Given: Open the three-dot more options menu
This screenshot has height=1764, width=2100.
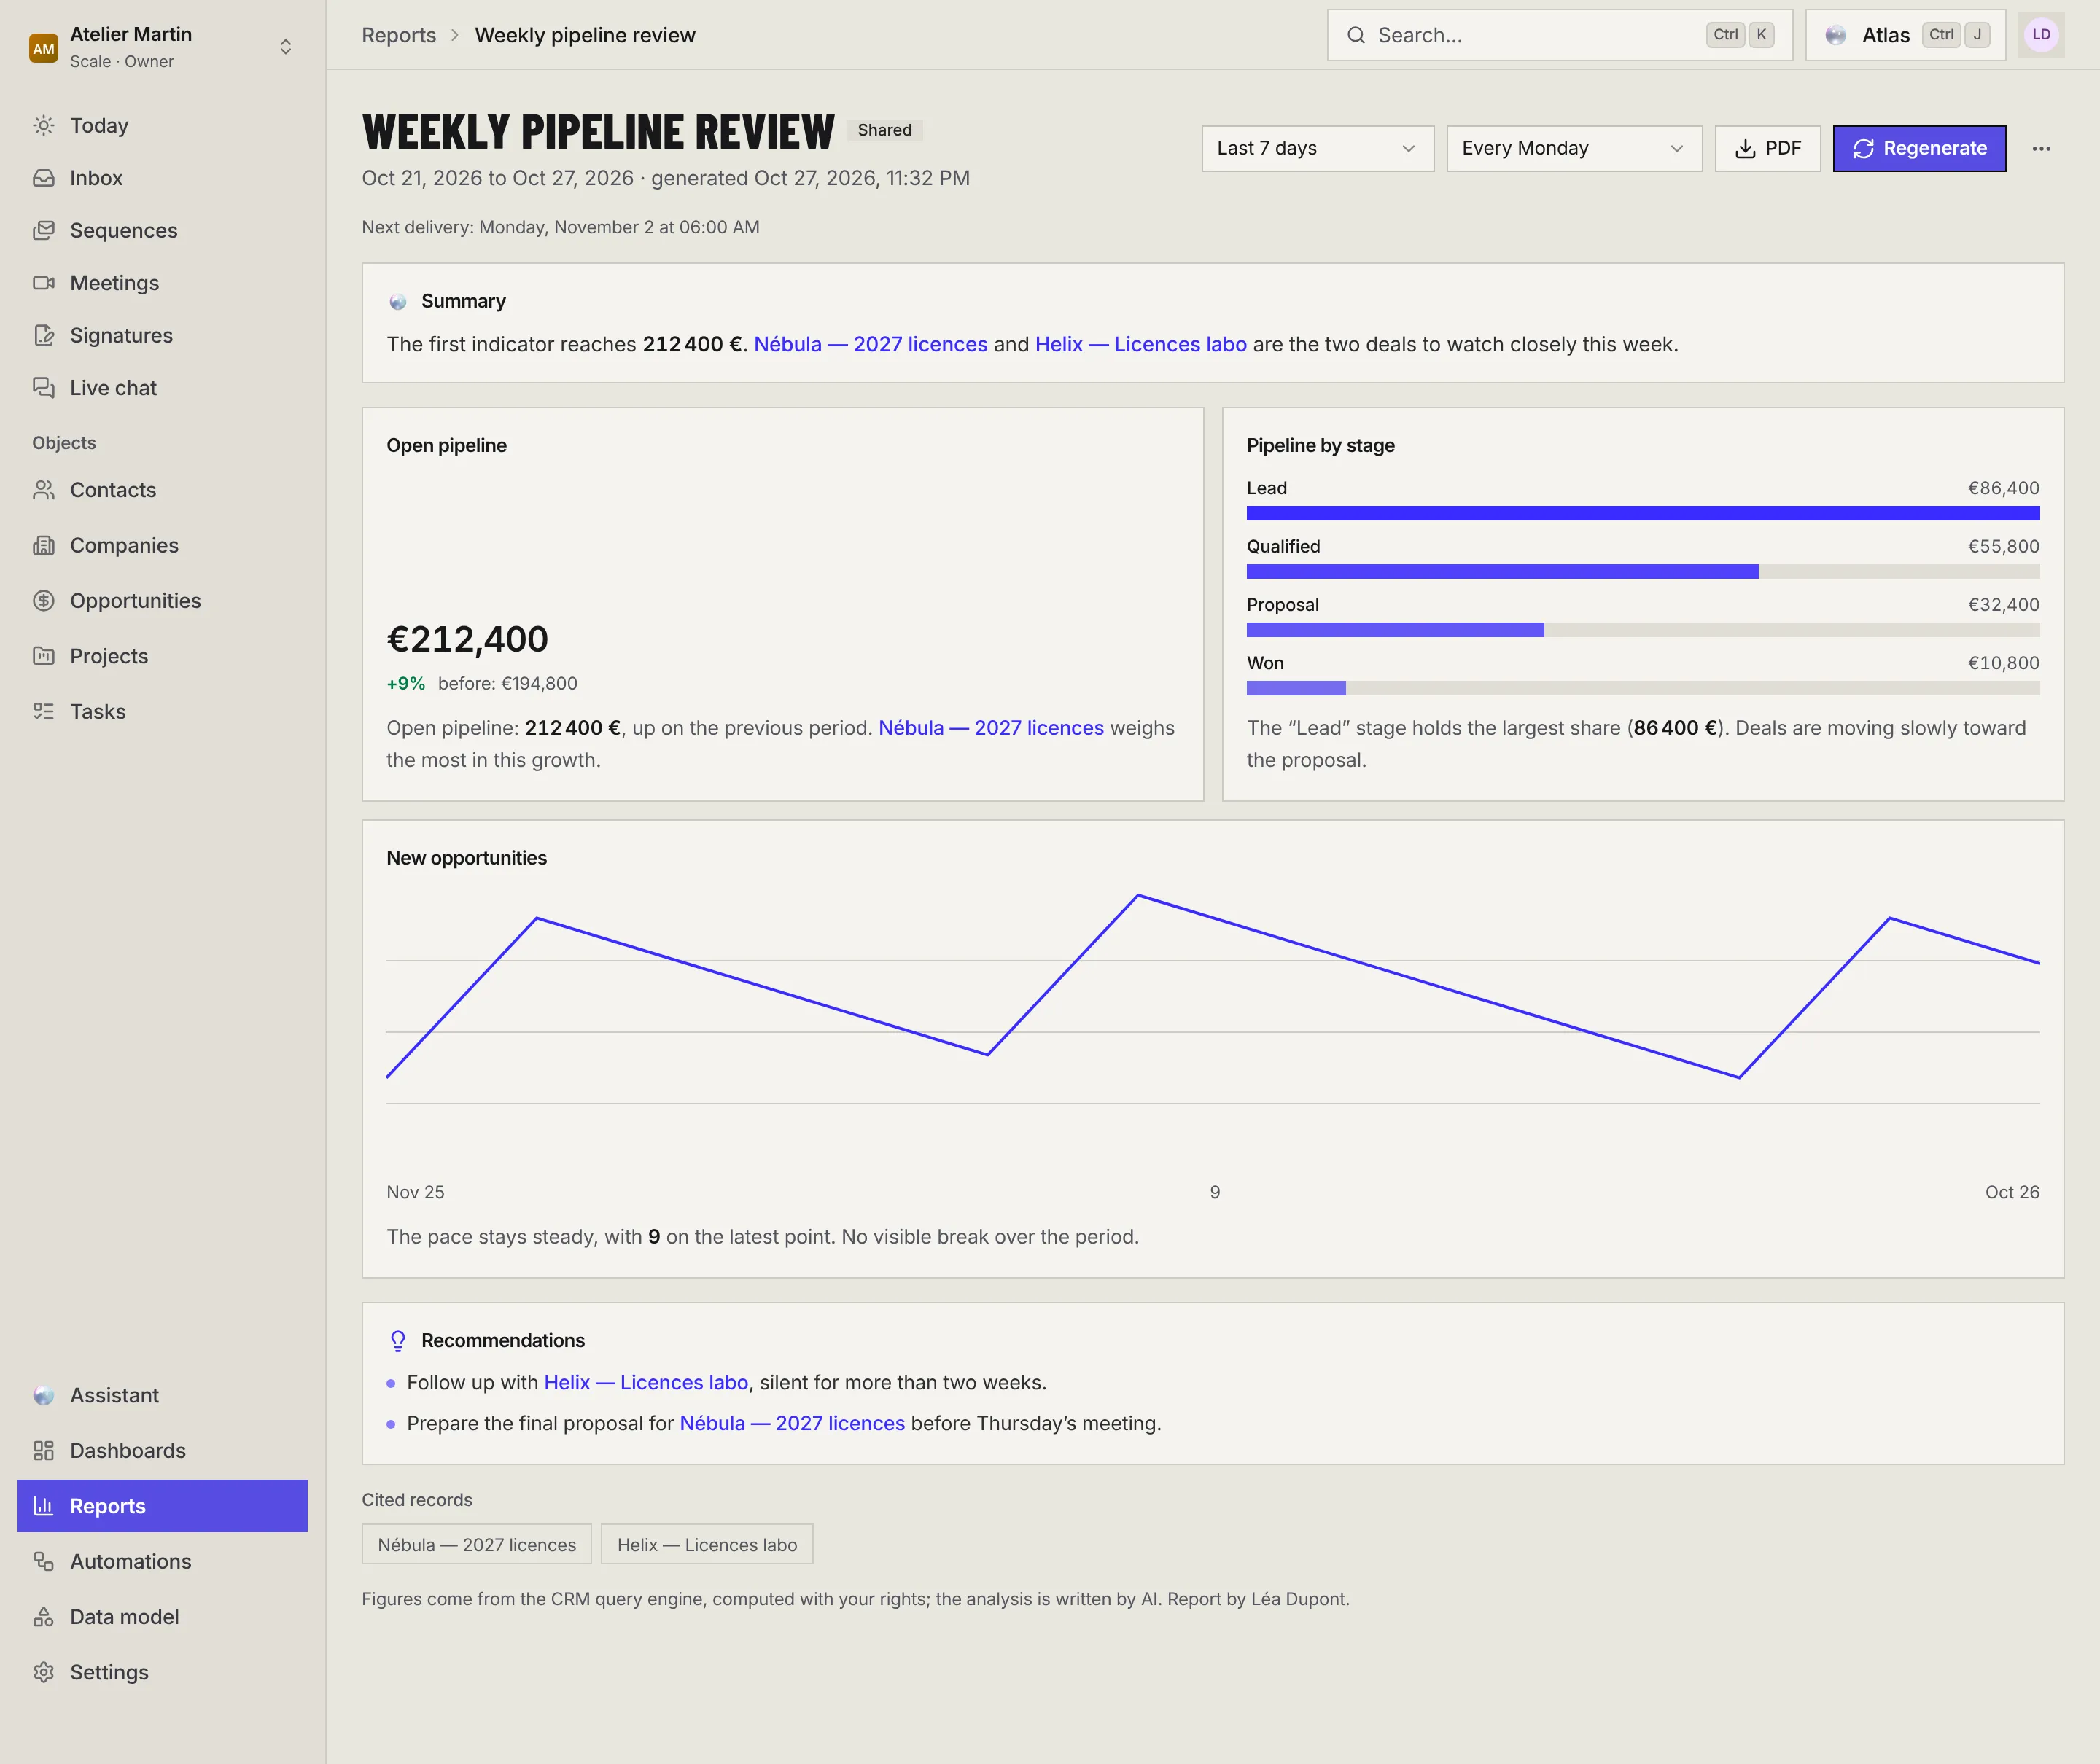Looking at the screenshot, I should click(x=2041, y=148).
